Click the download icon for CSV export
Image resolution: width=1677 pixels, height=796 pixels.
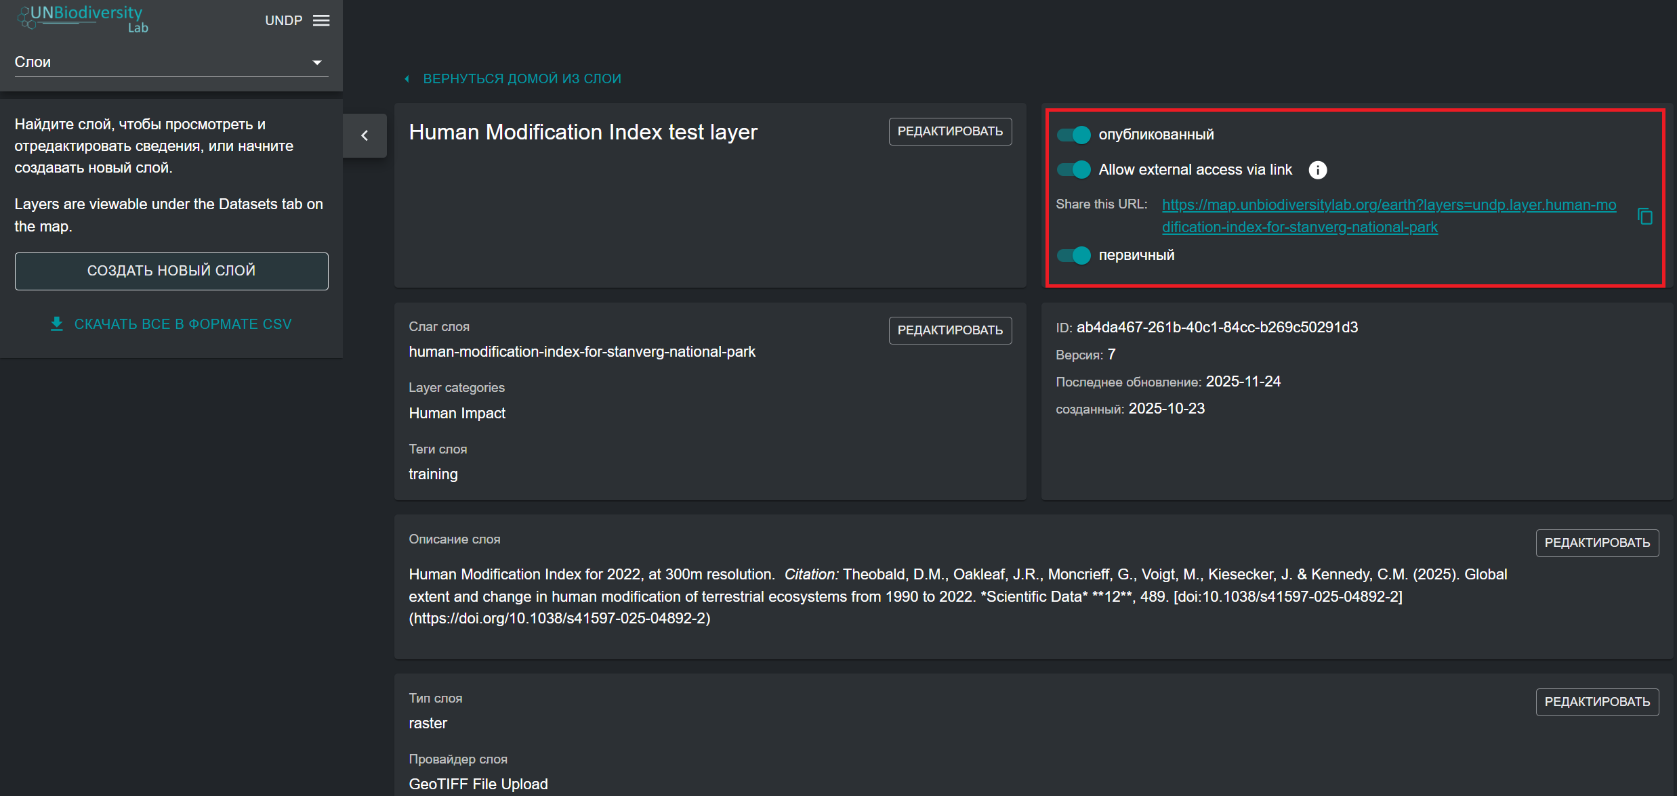(57, 324)
